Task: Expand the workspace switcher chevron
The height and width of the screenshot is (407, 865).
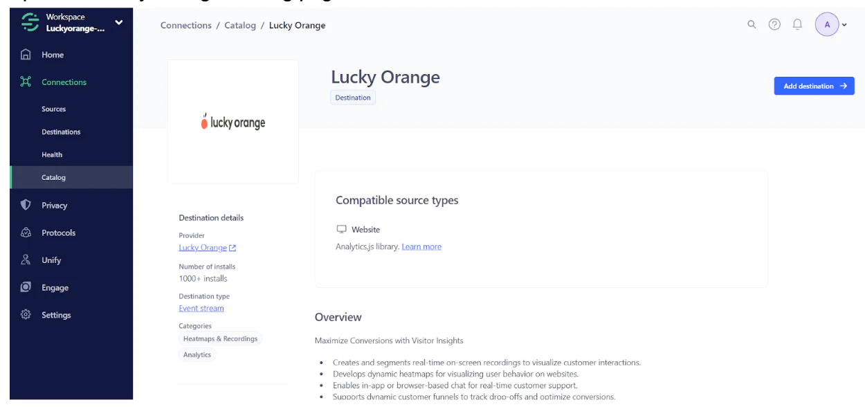Action: point(118,22)
